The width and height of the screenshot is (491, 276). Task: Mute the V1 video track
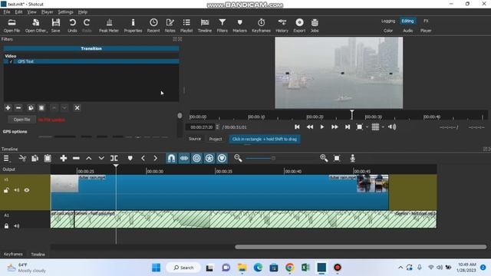(x=16, y=190)
